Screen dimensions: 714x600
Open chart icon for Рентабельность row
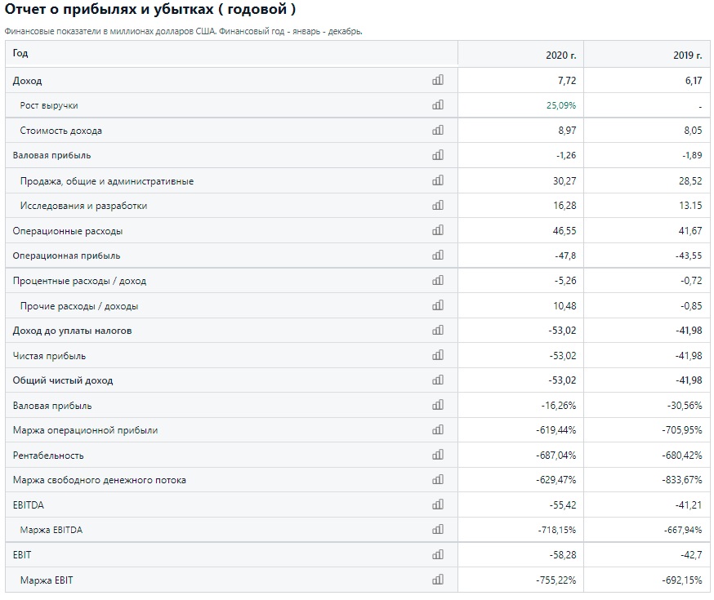click(x=438, y=455)
